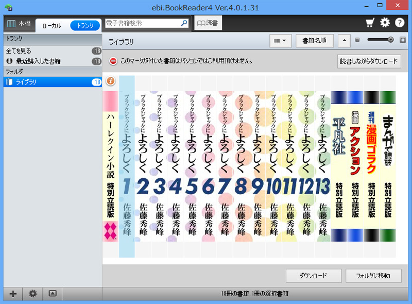
Task: Click the ダウンロード button
Action: (x=314, y=276)
